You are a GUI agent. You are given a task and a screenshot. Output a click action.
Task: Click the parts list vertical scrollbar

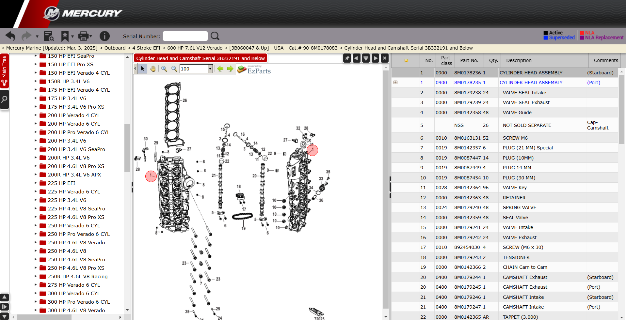[x=621, y=109]
